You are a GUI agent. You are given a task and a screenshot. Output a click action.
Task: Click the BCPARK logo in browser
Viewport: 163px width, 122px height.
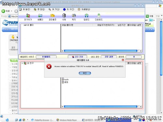click(x=10, y=22)
